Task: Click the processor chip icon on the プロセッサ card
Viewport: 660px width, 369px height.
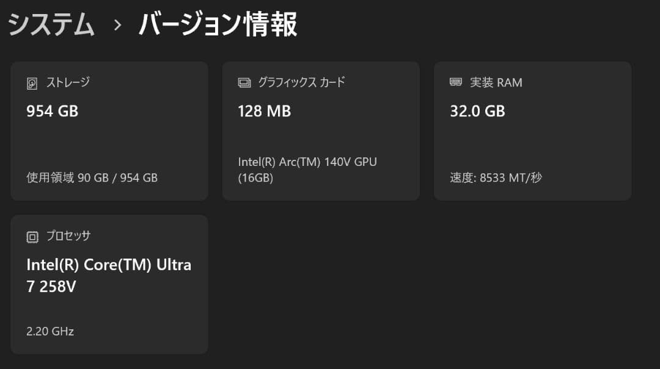Action: (x=34, y=236)
